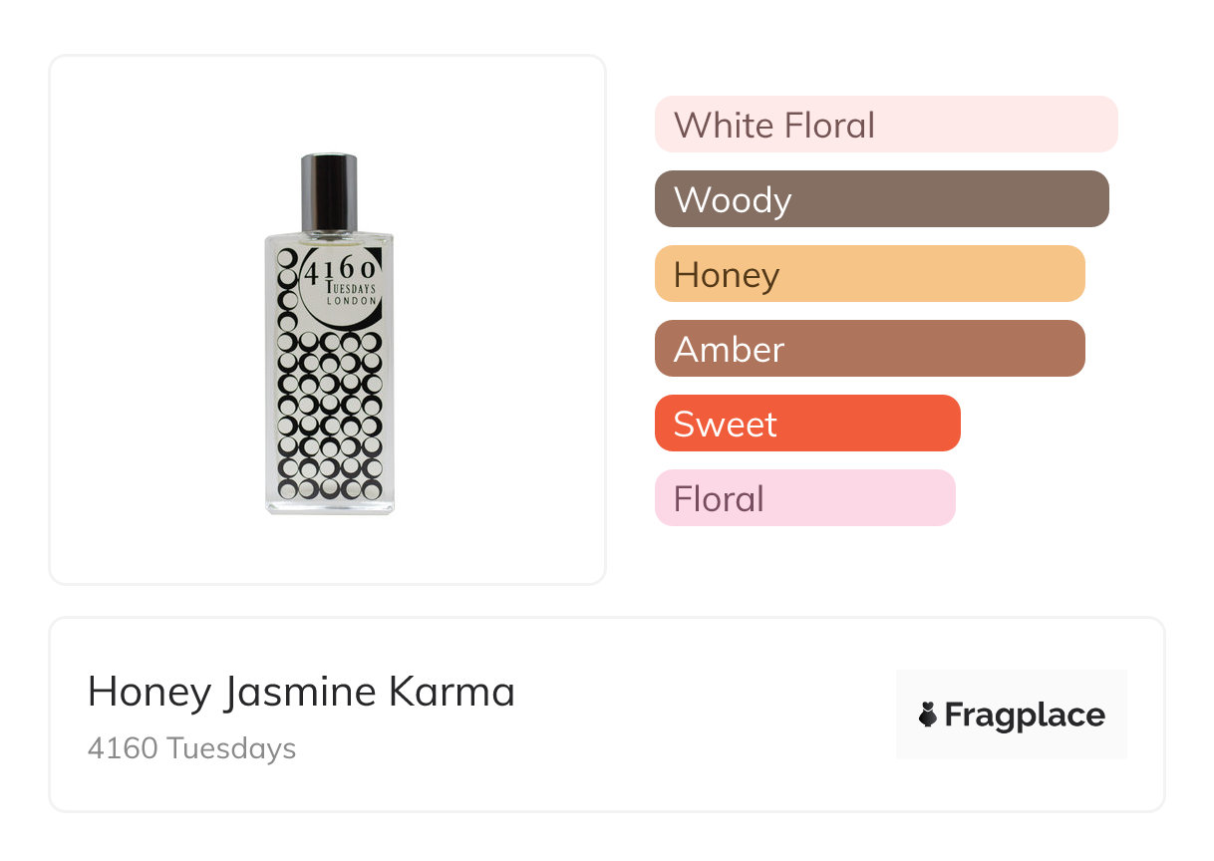The image size is (1214, 861).
Task: Click the Fragplace bottle logo icon
Action: [x=928, y=715]
